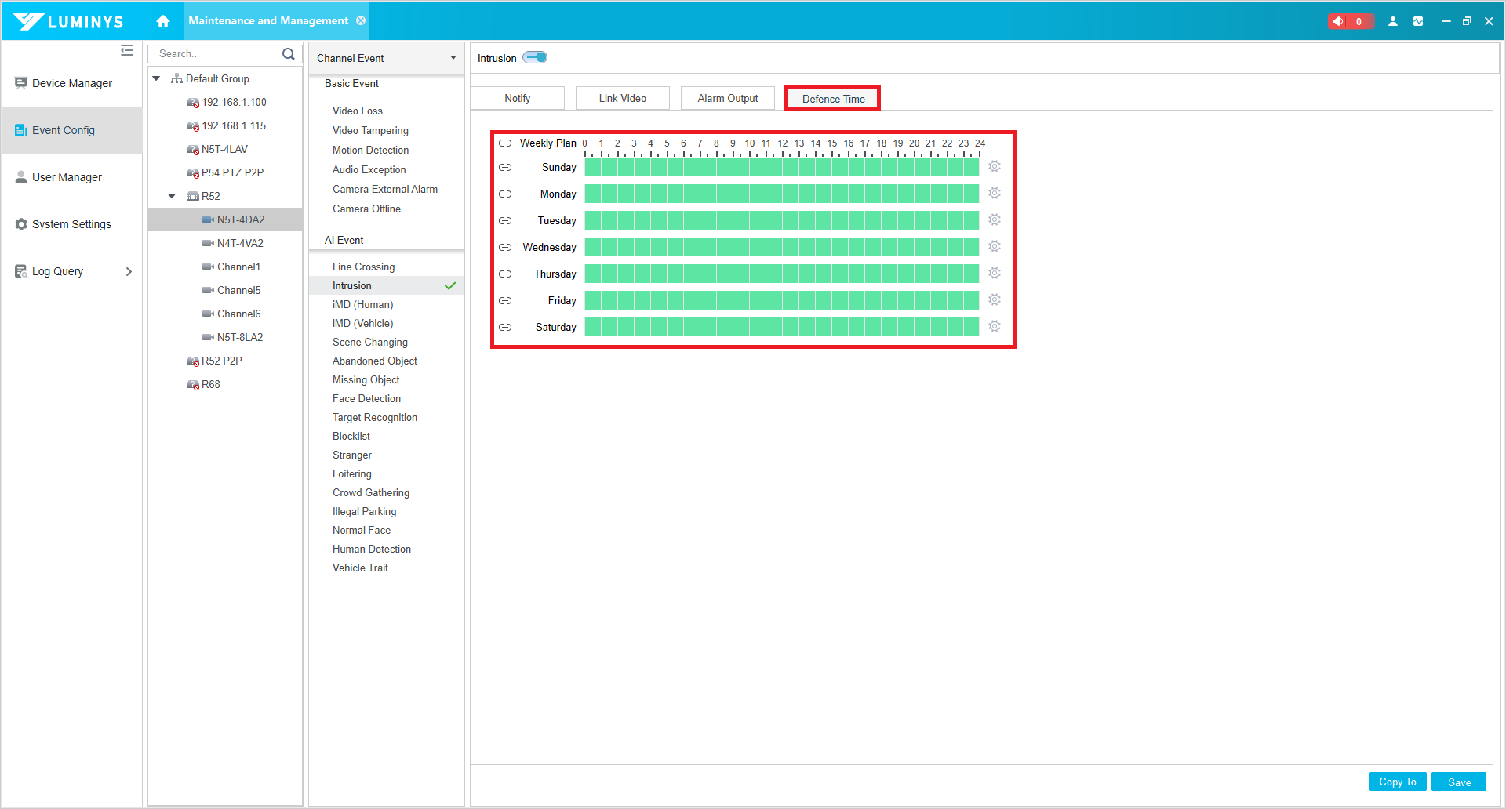Switch to the Link Video tab

(622, 98)
